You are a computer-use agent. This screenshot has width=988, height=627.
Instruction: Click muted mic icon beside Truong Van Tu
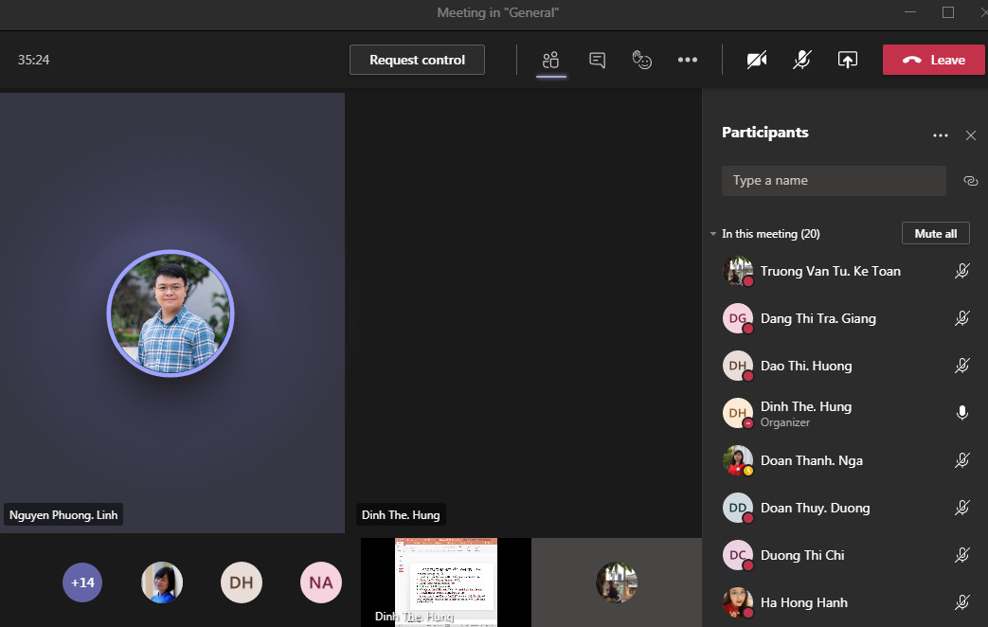pyautogui.click(x=962, y=271)
